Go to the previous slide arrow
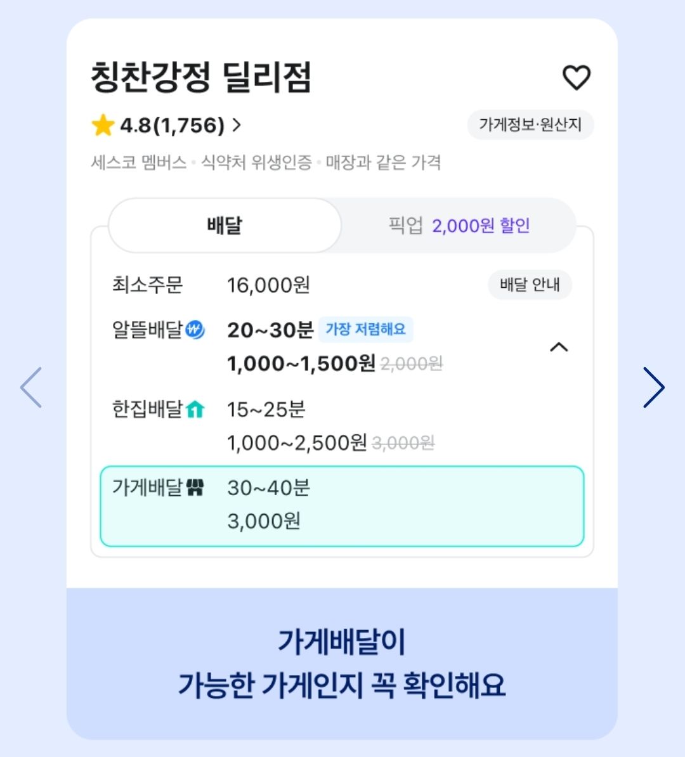The height and width of the screenshot is (757, 685). [x=31, y=387]
